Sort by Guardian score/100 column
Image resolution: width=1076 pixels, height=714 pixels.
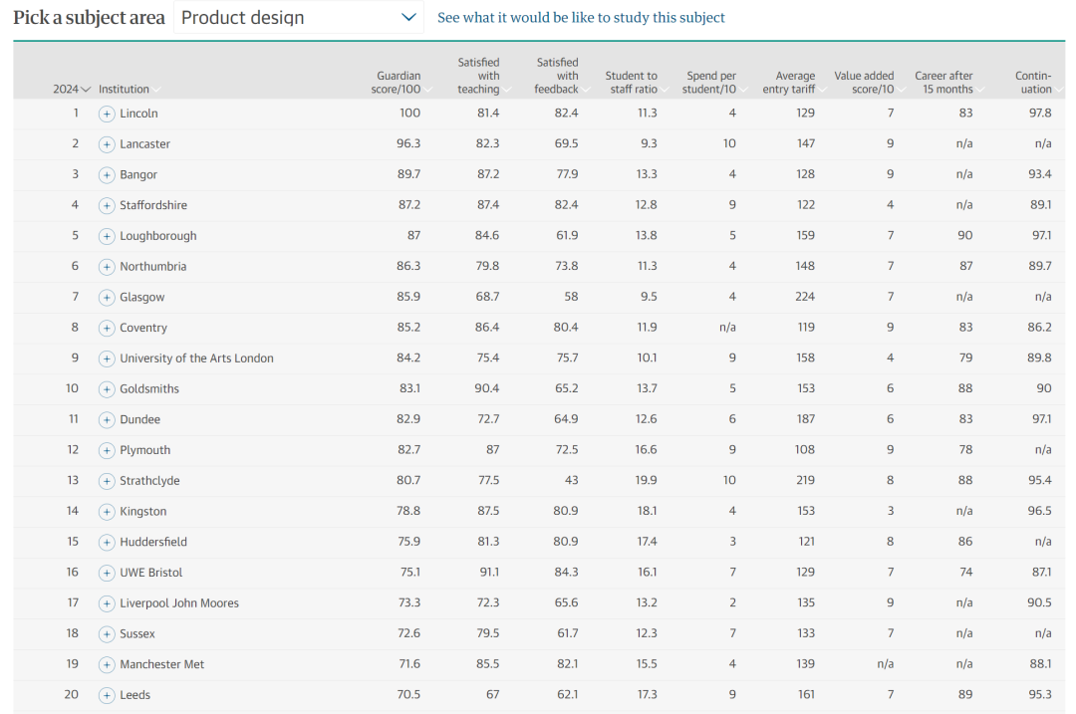402,83
